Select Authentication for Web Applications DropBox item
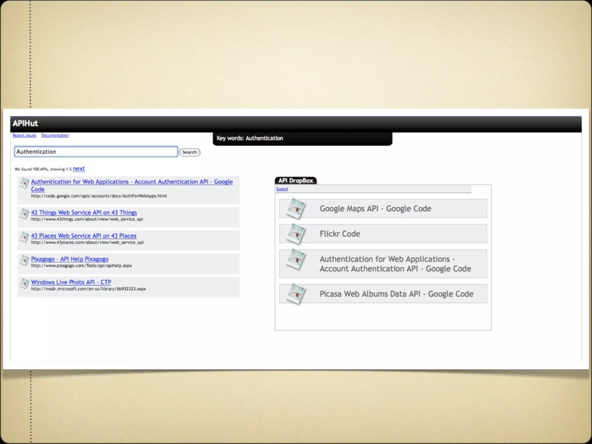 383,264
